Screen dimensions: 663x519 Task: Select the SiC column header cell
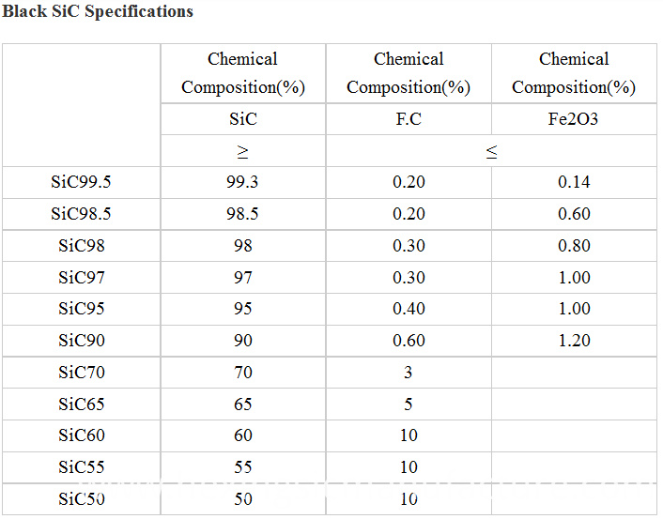[x=243, y=119]
